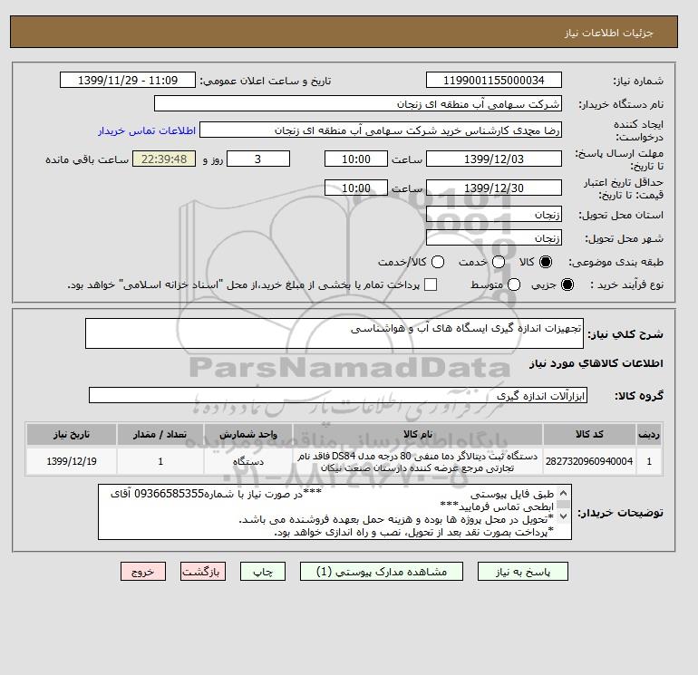Select the خدمت radio button
This screenshot has height=675, width=698.
coord(499,262)
